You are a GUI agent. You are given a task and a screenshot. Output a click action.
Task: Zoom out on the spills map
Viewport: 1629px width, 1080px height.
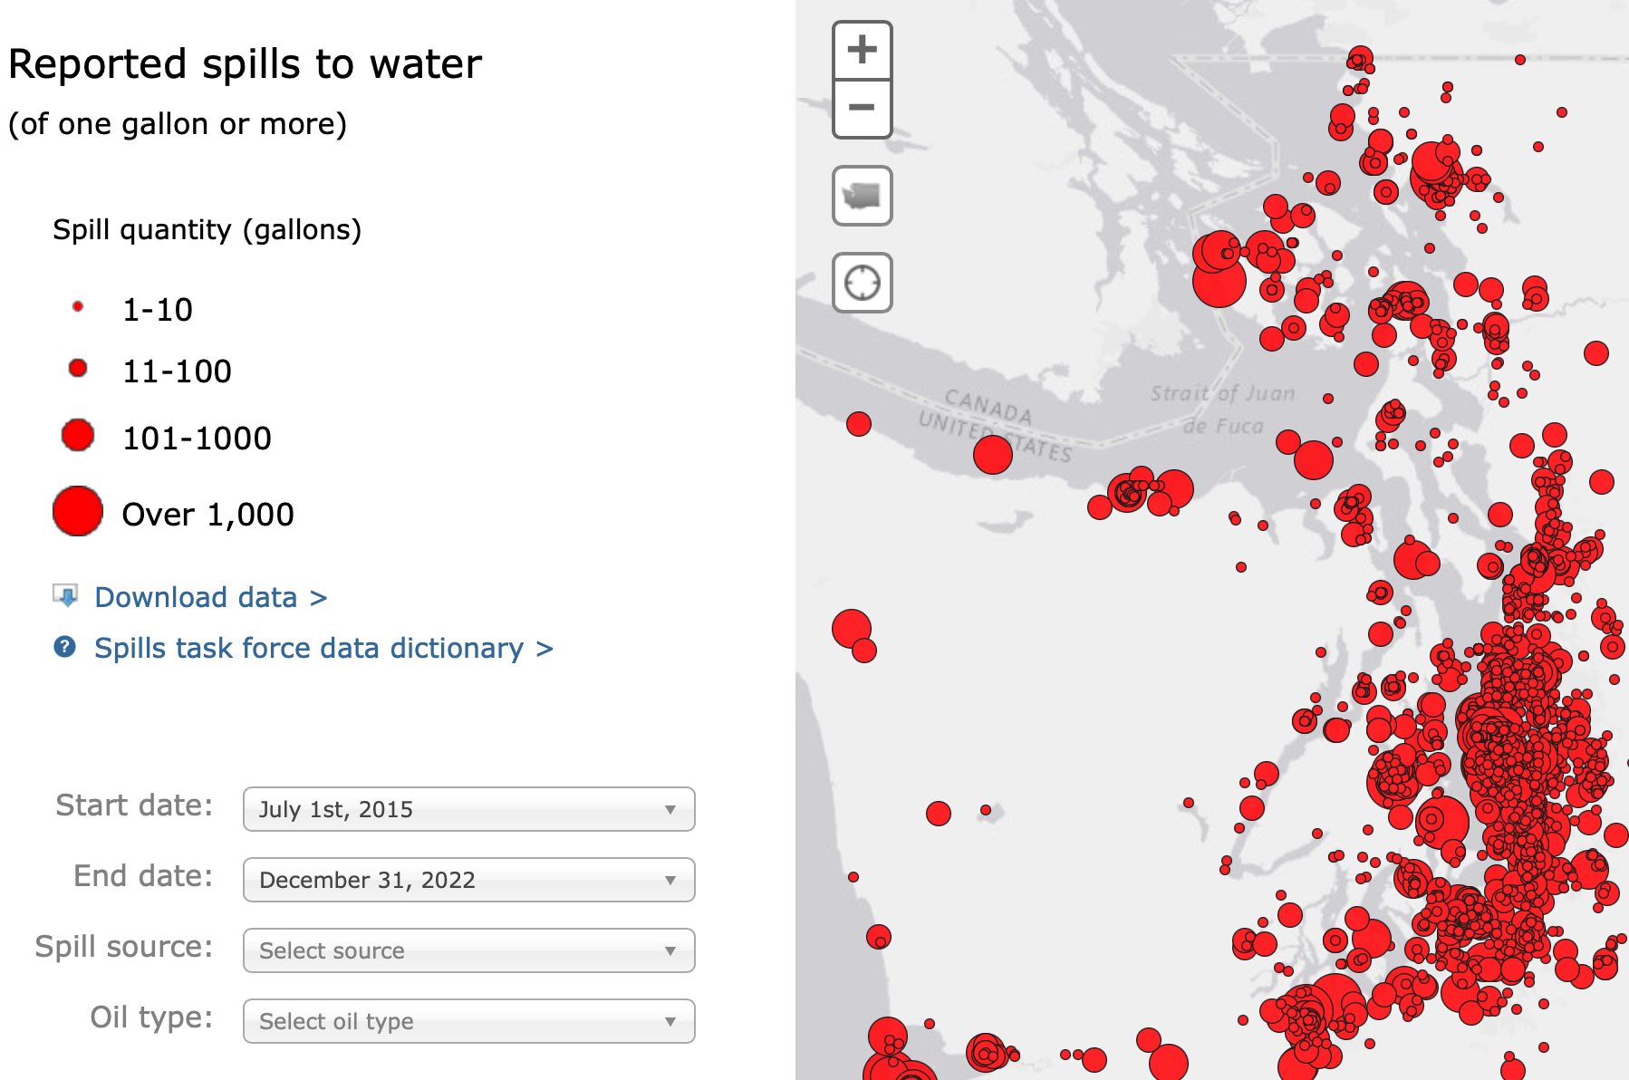click(x=862, y=108)
